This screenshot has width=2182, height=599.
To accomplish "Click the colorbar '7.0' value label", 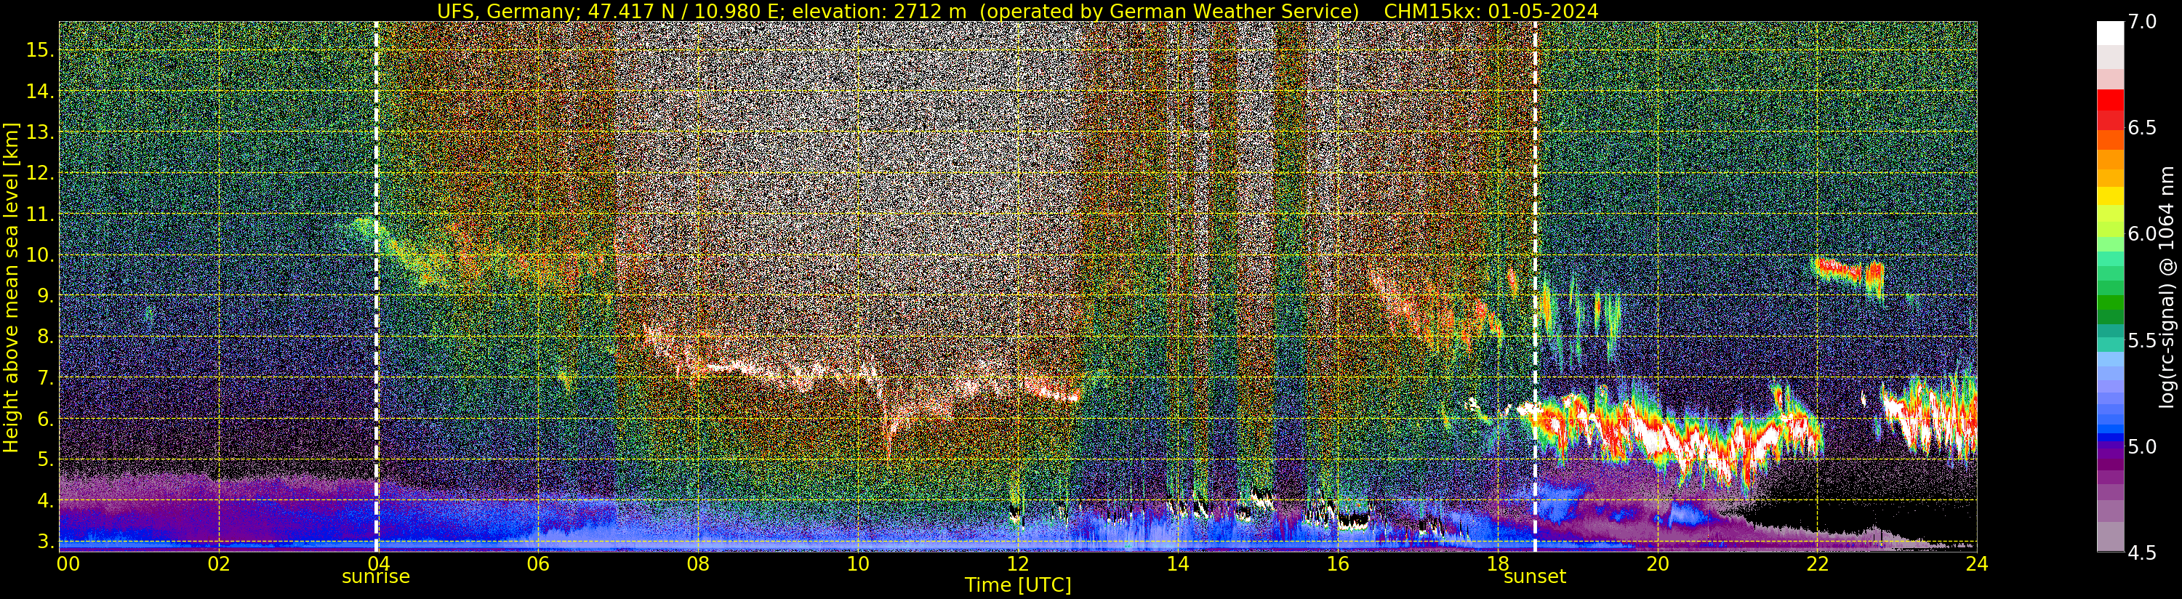I will point(2142,22).
